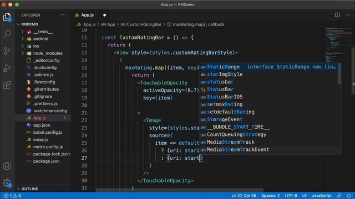The height and width of the screenshot is (199, 355).
Task: Open the Source Control view icon
Action: click(7, 51)
